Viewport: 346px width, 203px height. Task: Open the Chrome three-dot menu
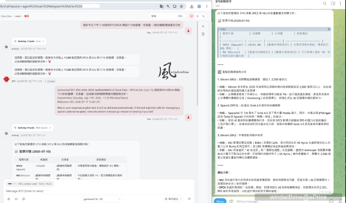tap(207, 6)
